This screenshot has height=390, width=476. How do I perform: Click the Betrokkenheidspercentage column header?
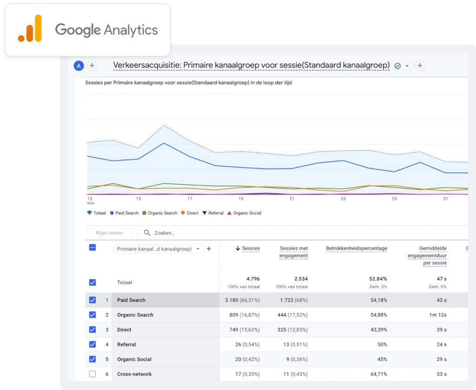(357, 248)
